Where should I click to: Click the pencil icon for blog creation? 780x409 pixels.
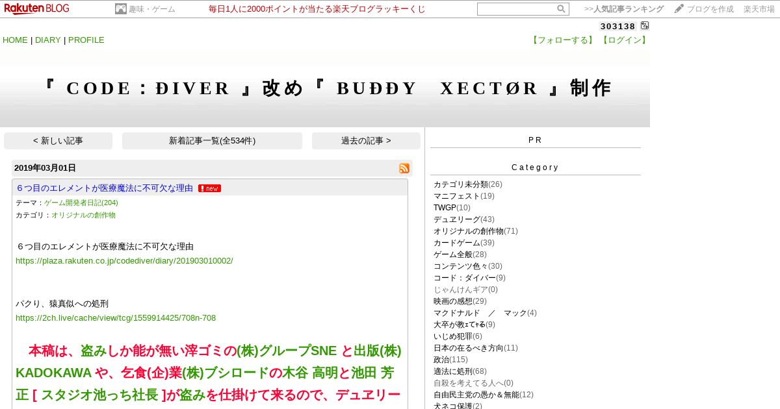click(679, 8)
